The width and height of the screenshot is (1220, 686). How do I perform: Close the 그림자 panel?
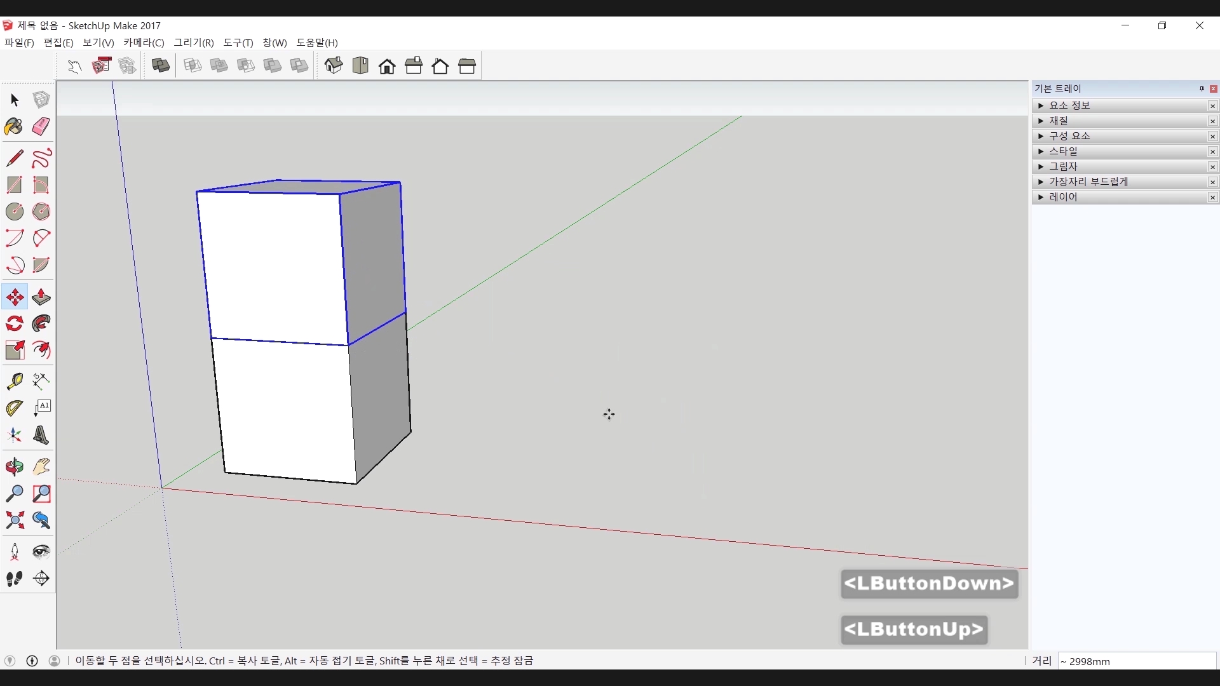(x=1212, y=167)
